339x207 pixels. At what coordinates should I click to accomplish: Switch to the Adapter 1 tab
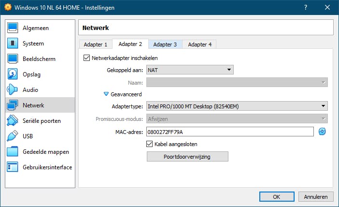click(95, 44)
